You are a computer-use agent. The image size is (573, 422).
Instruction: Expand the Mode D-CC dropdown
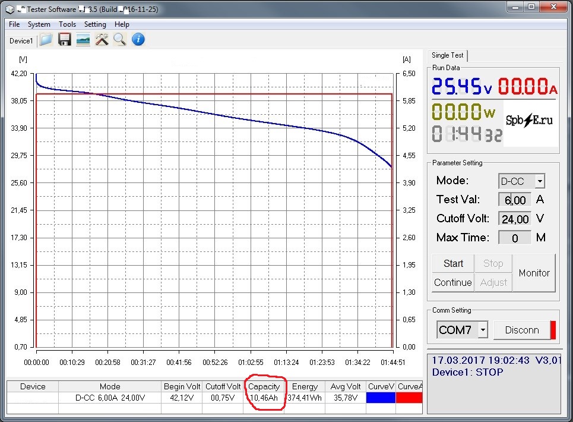point(539,181)
